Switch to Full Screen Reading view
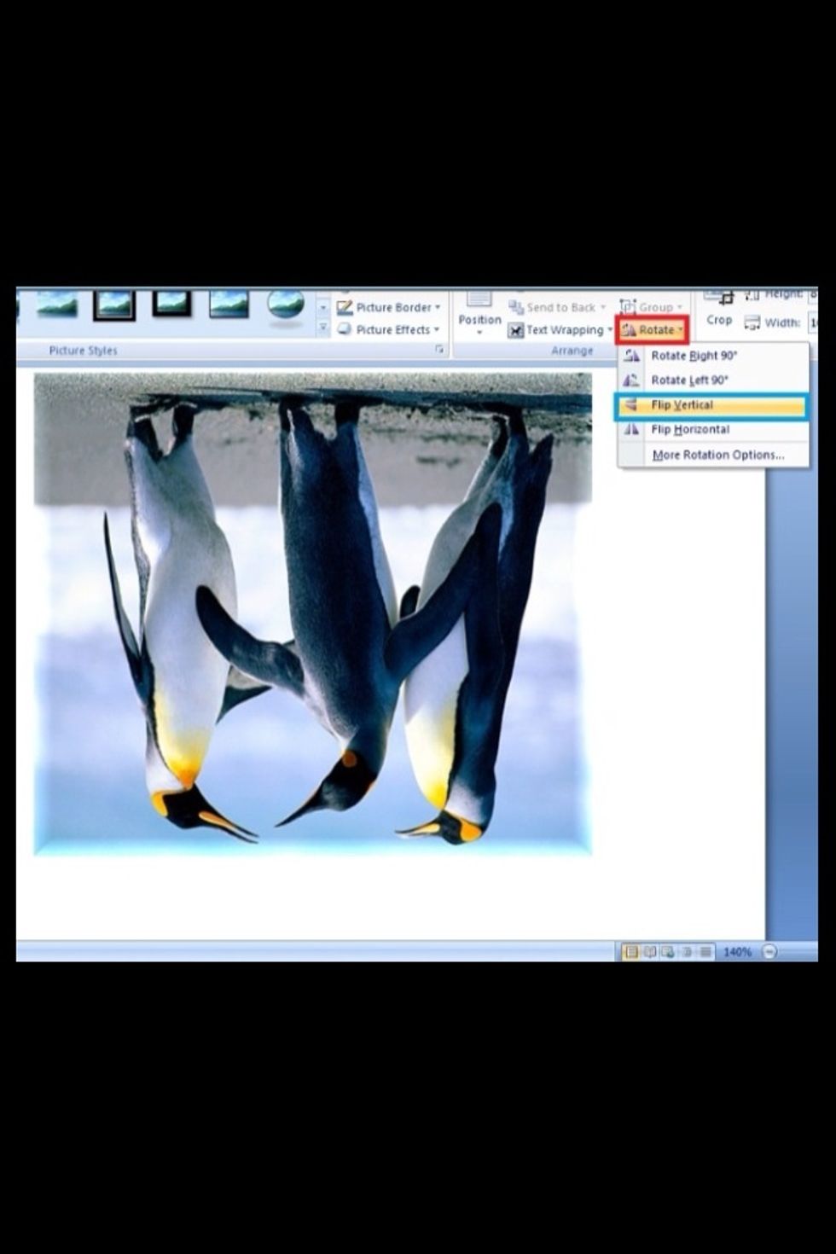The width and height of the screenshot is (836, 1254). coord(649,951)
